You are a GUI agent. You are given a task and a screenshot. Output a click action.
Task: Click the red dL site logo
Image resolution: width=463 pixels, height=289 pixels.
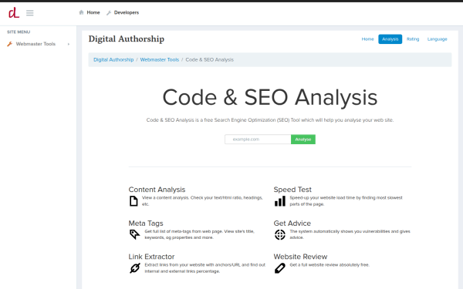coord(14,12)
